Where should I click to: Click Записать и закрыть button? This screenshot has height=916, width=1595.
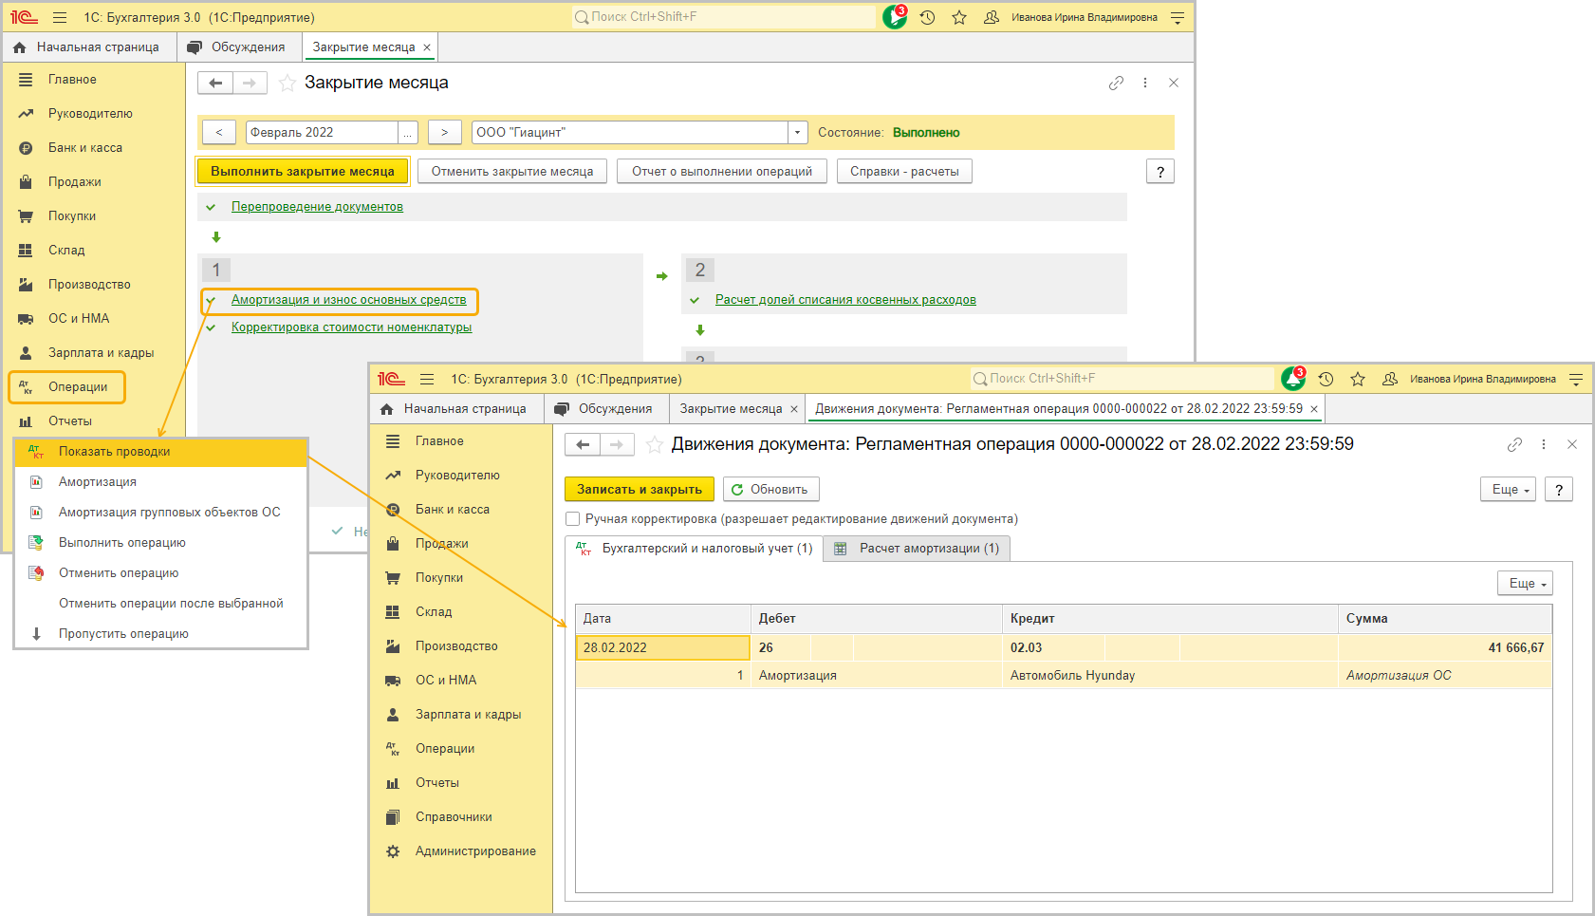[x=640, y=490]
